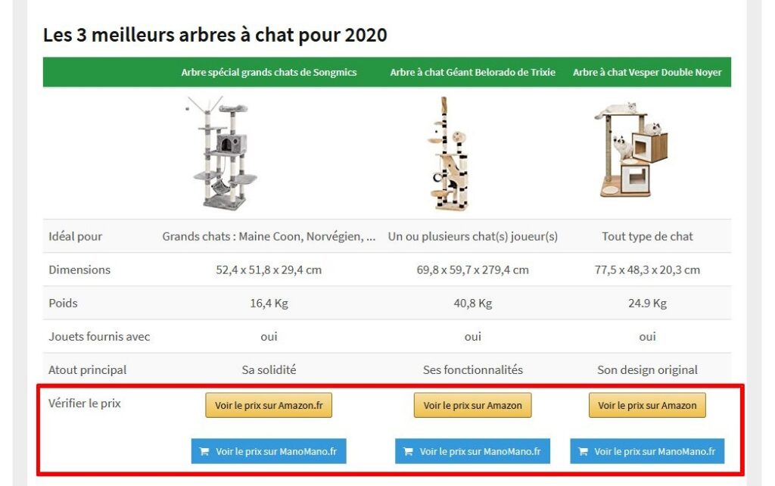Select the "Poids" row label

(x=63, y=303)
